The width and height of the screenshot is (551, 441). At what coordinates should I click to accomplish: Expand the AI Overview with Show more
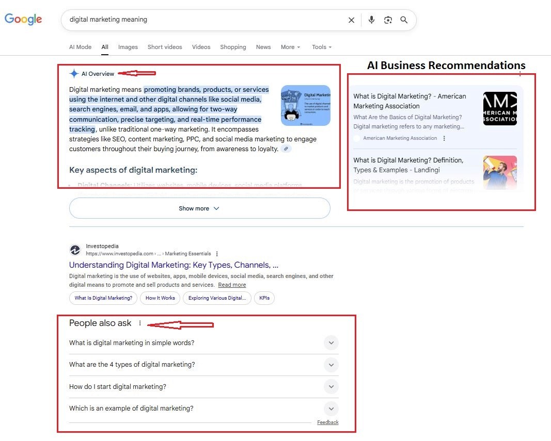(199, 208)
